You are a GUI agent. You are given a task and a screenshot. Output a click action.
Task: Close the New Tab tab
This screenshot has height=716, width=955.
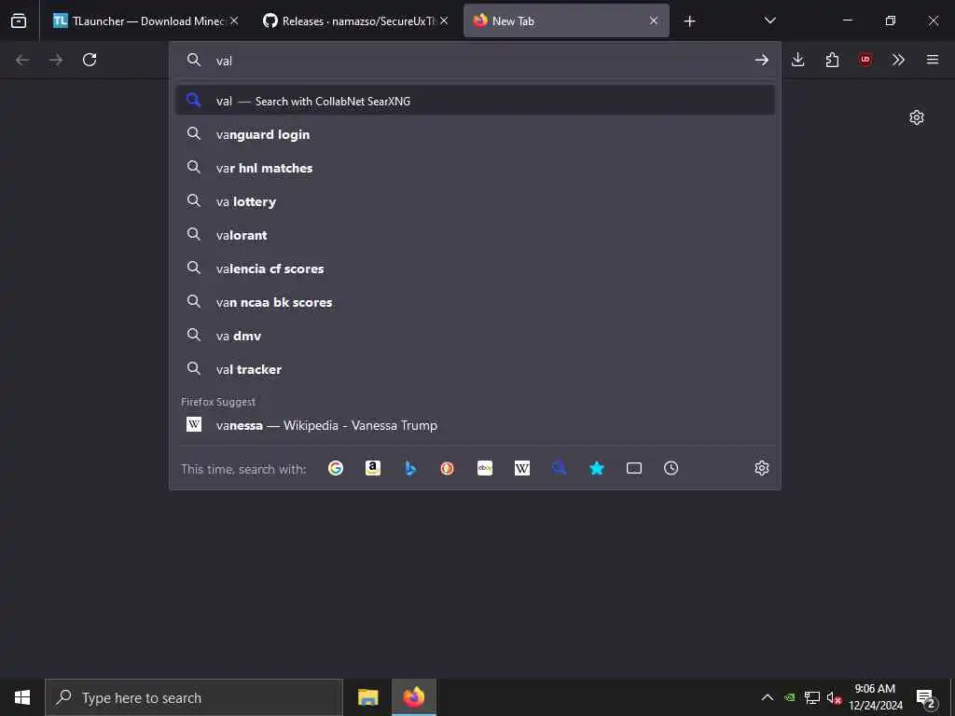coord(654,21)
